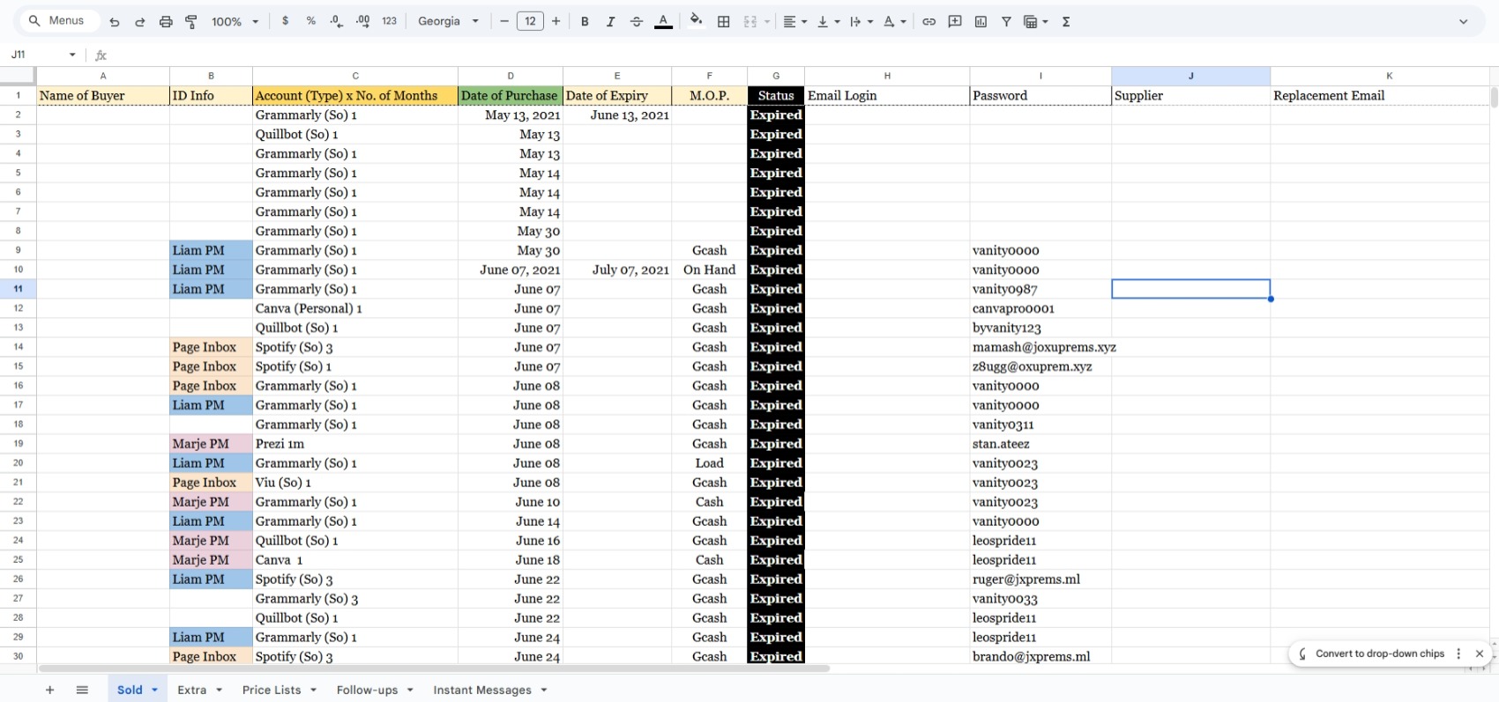Click the Canva (Personal) 1 cell
Viewport: 1499px width, 702px height.
click(355, 308)
